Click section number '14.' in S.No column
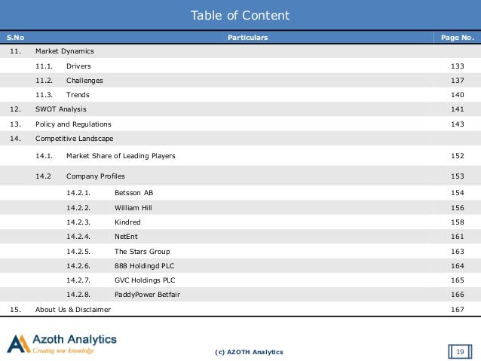The image size is (481, 361). click(x=15, y=139)
